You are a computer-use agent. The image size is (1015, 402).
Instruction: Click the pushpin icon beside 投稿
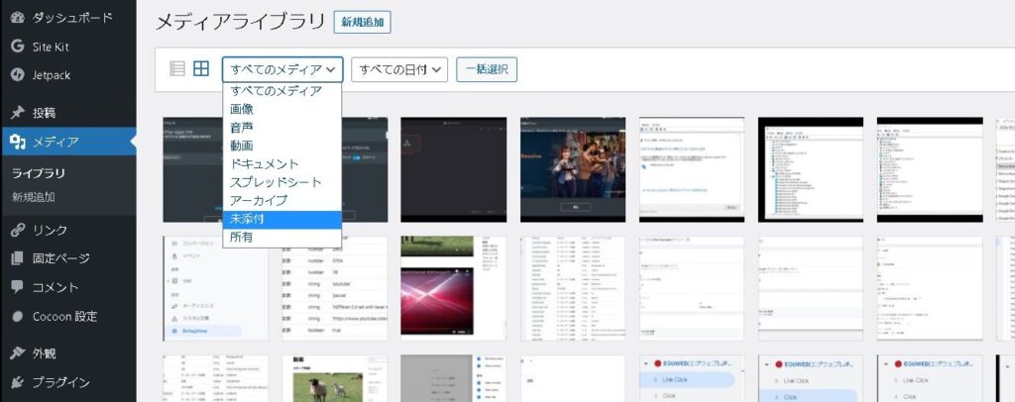tap(17, 113)
